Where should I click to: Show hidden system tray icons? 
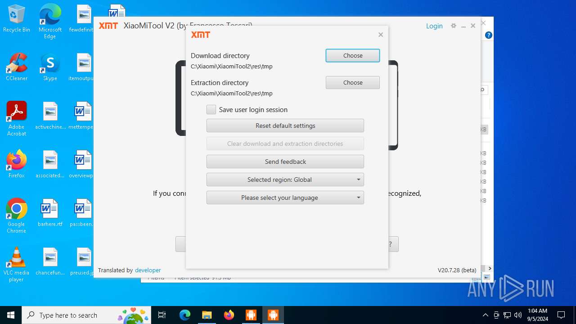[485, 315]
